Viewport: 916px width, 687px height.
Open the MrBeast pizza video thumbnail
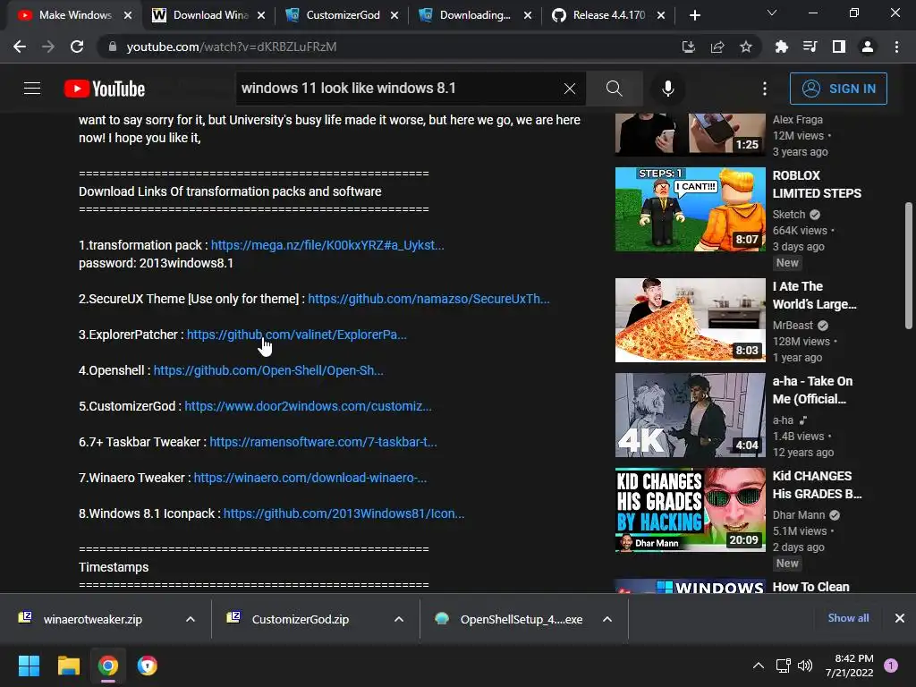click(690, 320)
